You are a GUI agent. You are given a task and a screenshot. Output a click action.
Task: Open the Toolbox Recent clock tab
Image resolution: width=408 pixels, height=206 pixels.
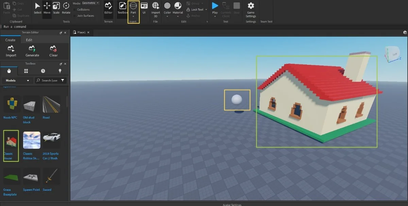(43, 71)
